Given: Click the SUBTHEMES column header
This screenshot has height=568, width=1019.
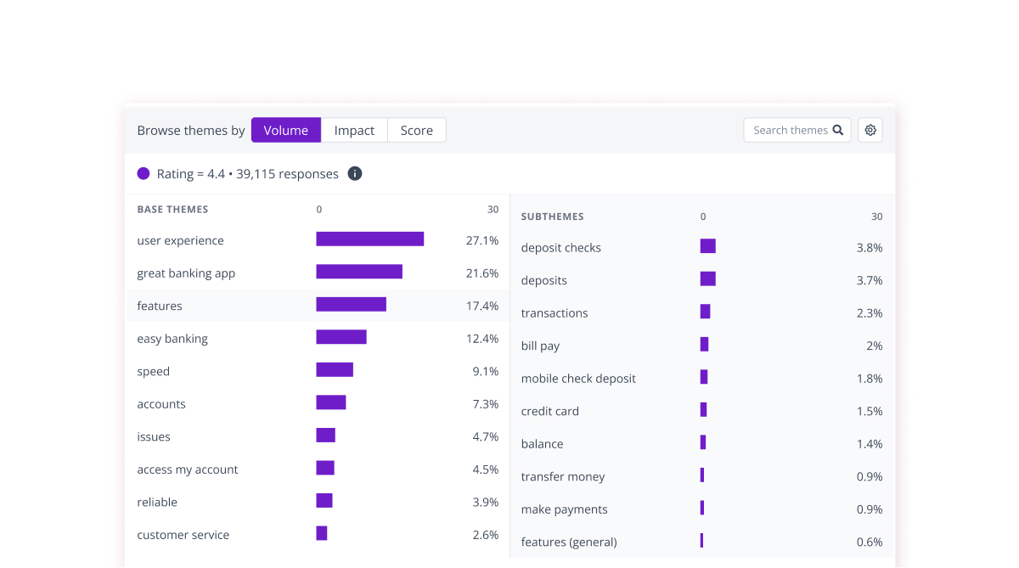Looking at the screenshot, I should [552, 217].
